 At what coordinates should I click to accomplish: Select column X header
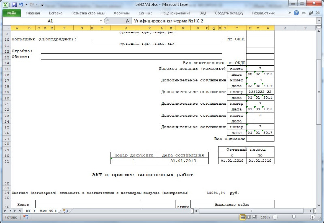point(285,28)
